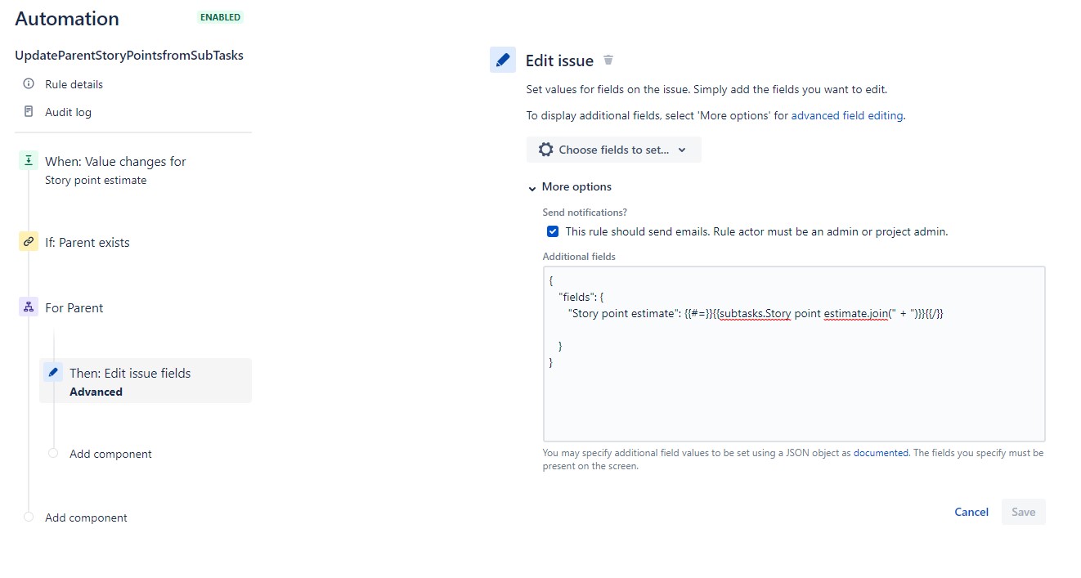
Task: Add component under the Parent branch
Action: (x=110, y=454)
